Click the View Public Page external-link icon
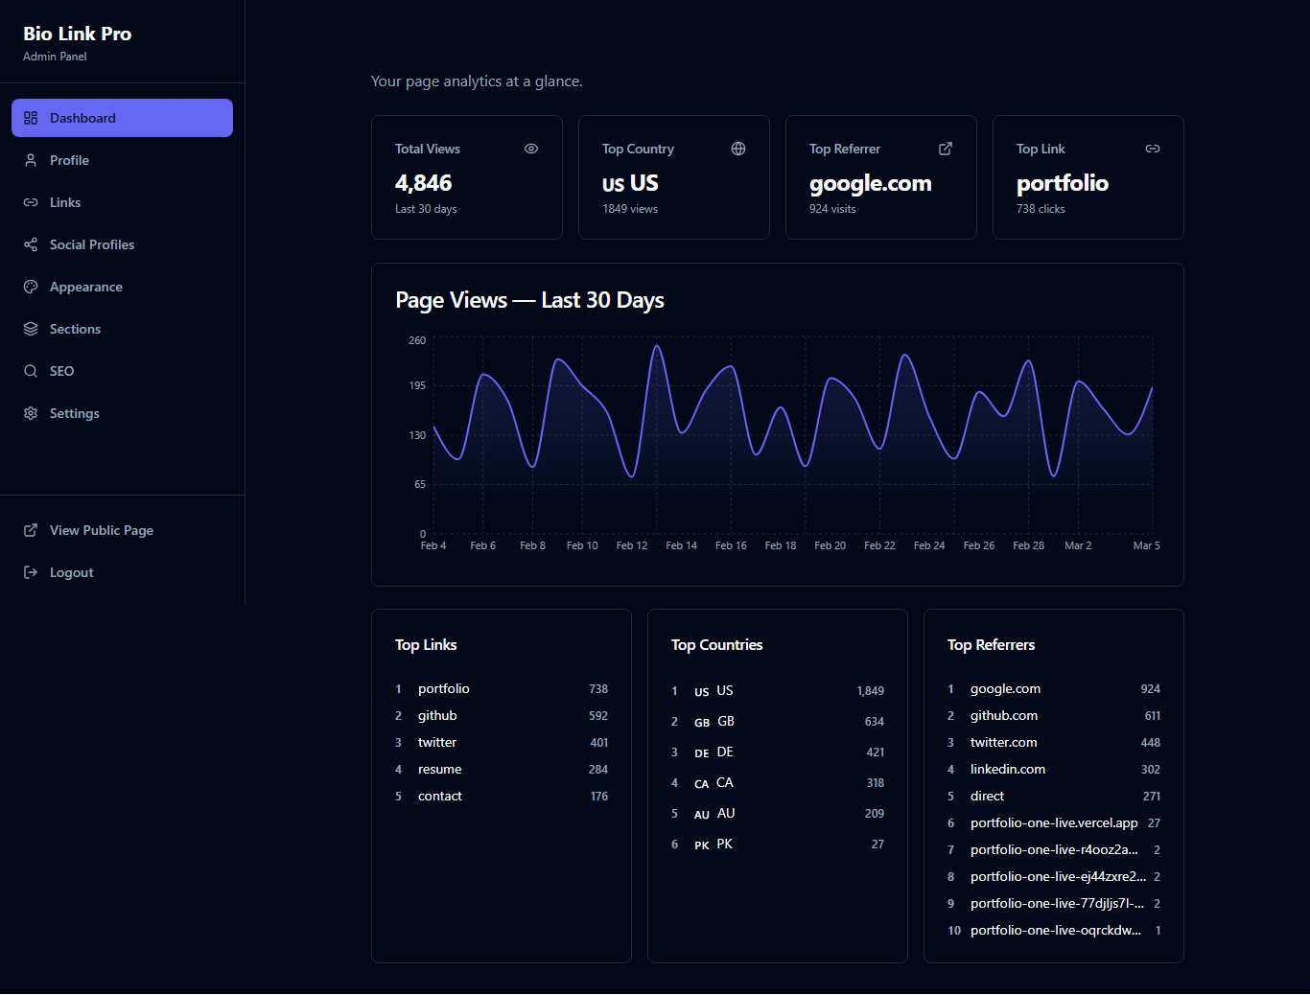Screen dimensions: 1310x995 (31, 530)
